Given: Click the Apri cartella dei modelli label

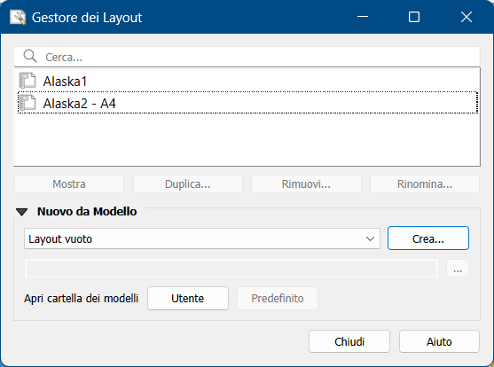Looking at the screenshot, I should click(82, 299).
